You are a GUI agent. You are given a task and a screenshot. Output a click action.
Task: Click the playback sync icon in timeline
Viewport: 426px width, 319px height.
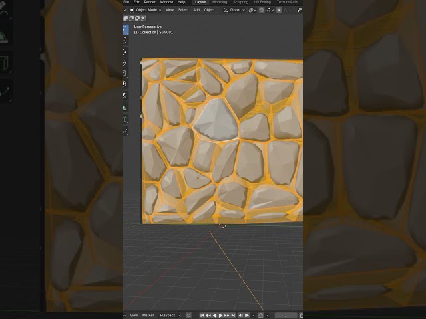(260, 316)
